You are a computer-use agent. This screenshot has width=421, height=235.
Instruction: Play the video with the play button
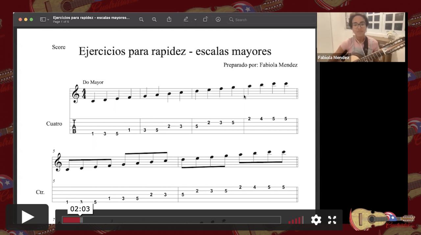click(27, 217)
